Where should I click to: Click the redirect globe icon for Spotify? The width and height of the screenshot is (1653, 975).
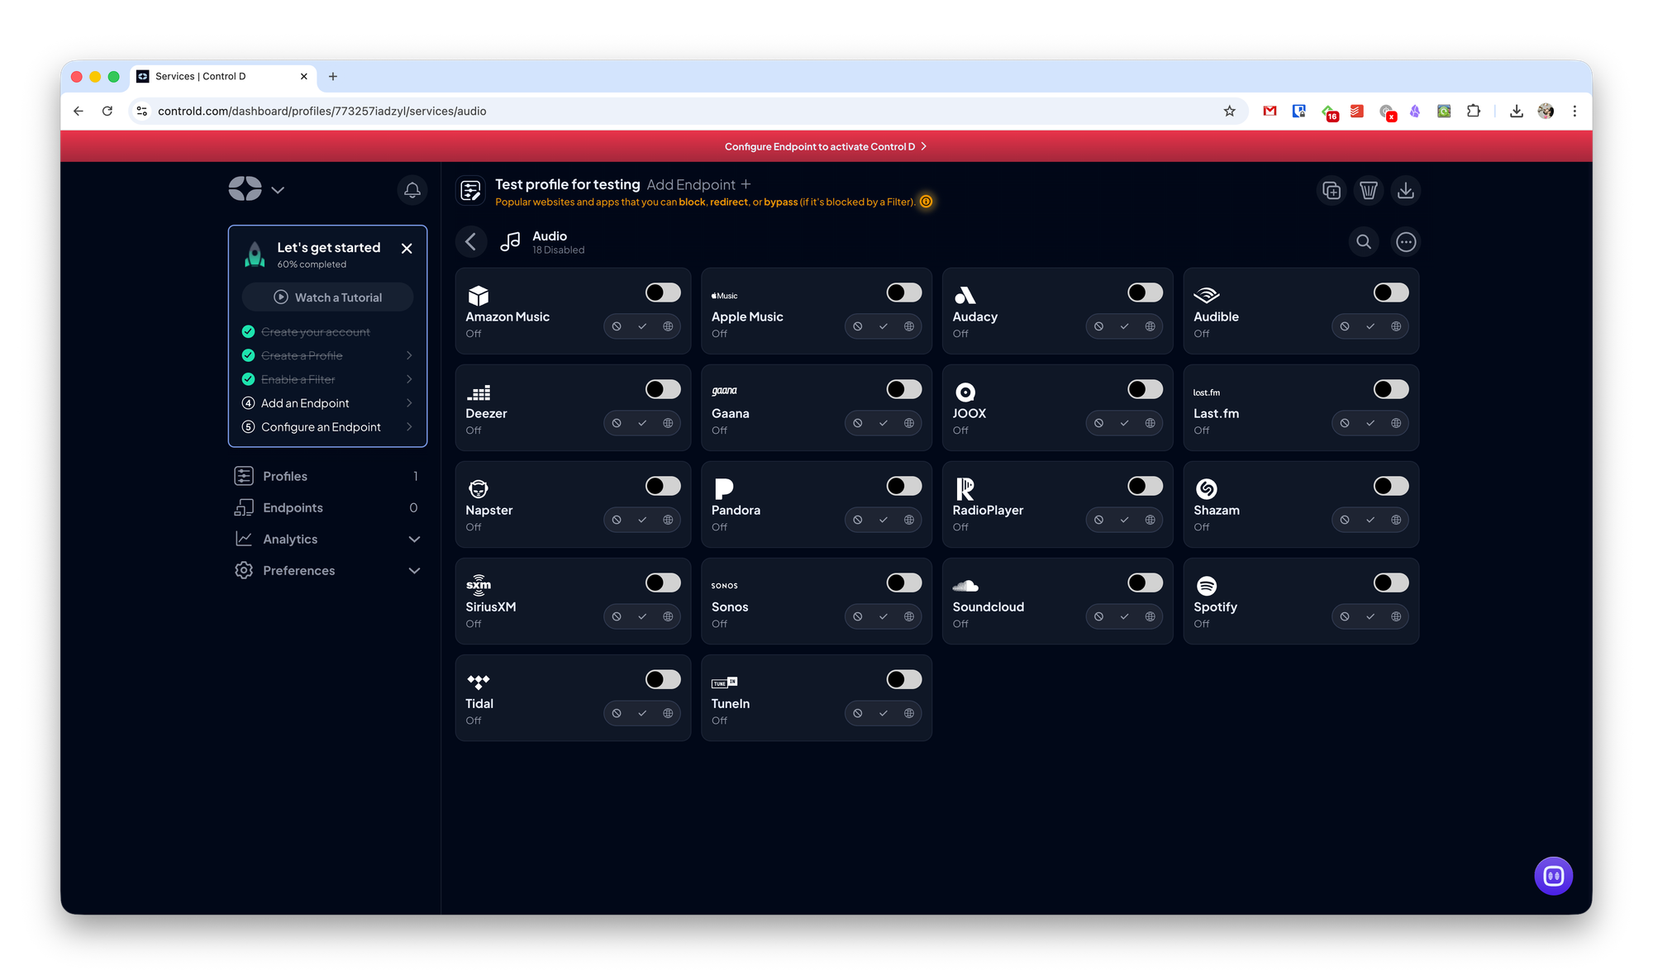(1396, 616)
